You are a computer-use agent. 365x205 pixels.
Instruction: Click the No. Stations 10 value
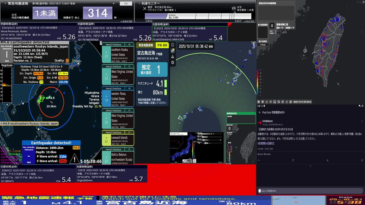[x=41, y=82]
